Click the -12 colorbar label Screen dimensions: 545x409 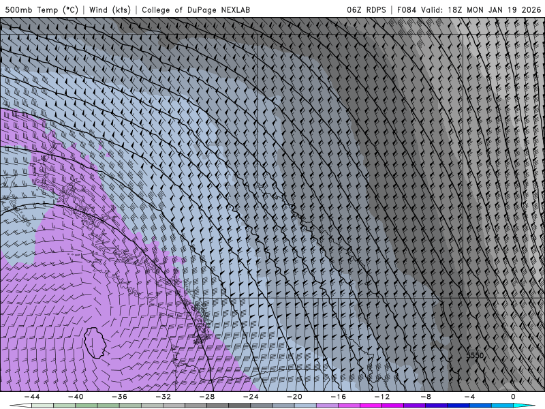[x=382, y=397]
